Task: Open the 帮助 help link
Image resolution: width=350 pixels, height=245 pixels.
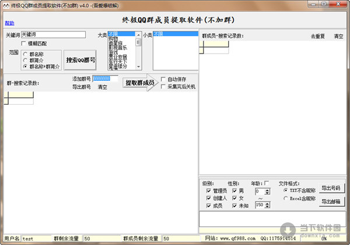Action: 9,23
